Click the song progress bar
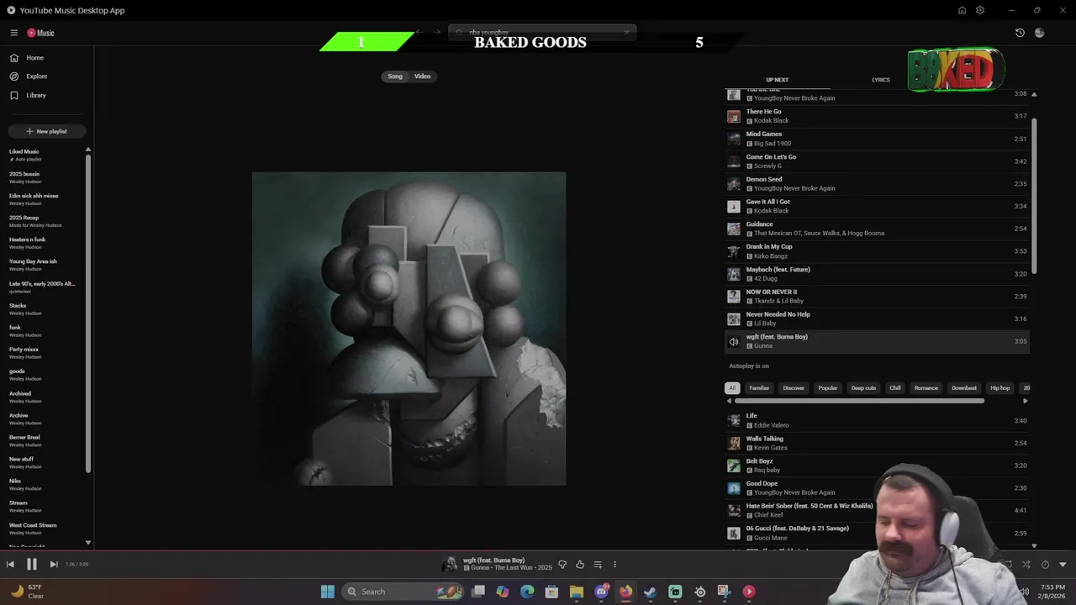 538,551
